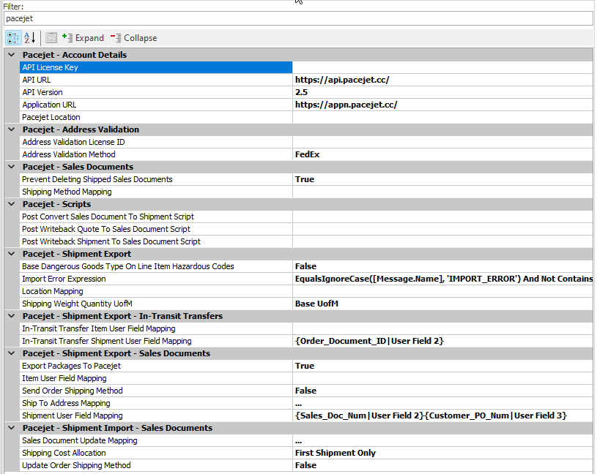Edit the API URL value field
The height and width of the screenshot is (474, 597).
pos(442,80)
